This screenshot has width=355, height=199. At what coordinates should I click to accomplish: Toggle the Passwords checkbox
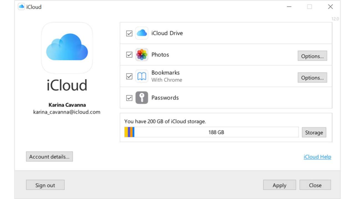click(129, 98)
